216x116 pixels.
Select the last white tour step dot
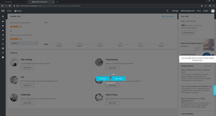pos(113,74)
